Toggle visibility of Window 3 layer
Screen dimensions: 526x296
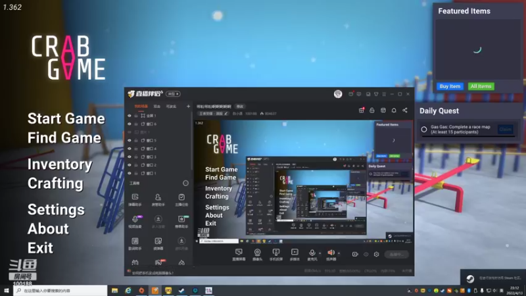(130, 157)
